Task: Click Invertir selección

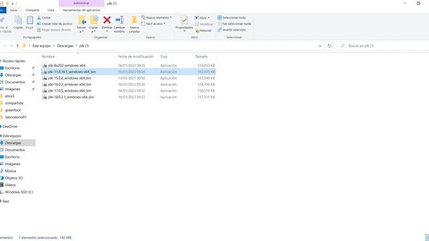Action: click(x=231, y=29)
